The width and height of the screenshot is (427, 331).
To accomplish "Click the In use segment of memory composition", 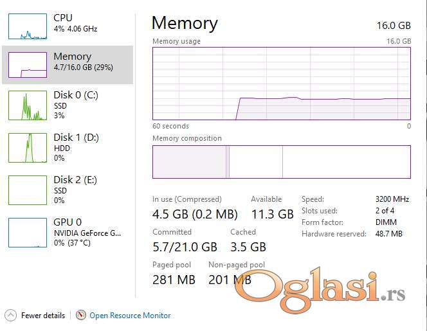I will pyautogui.click(x=189, y=161).
